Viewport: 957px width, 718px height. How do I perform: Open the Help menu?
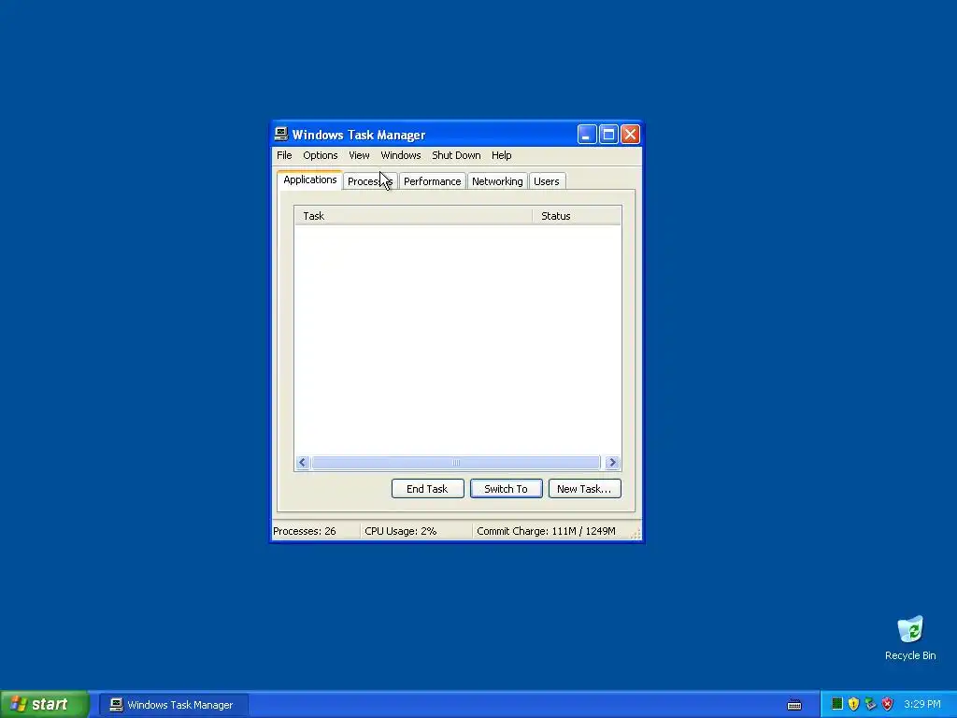501,155
